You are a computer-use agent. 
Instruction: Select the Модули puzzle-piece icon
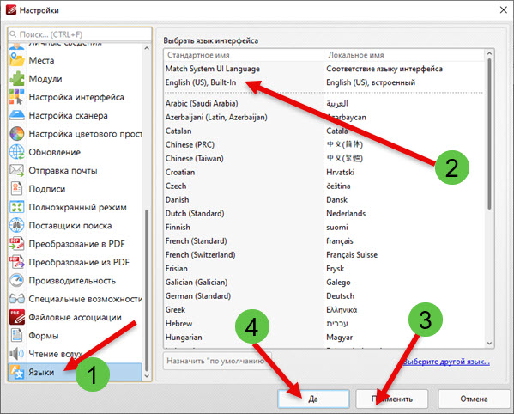16,79
